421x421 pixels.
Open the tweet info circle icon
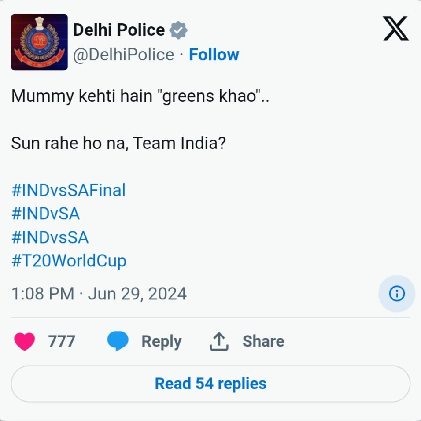tap(397, 294)
